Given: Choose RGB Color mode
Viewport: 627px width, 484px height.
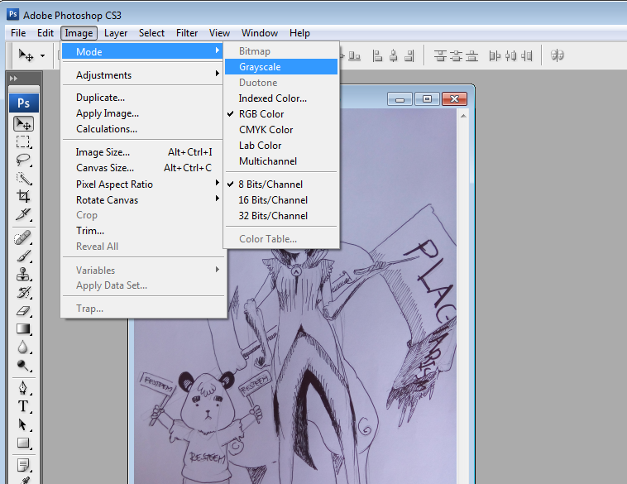Looking at the screenshot, I should tap(281, 114).
